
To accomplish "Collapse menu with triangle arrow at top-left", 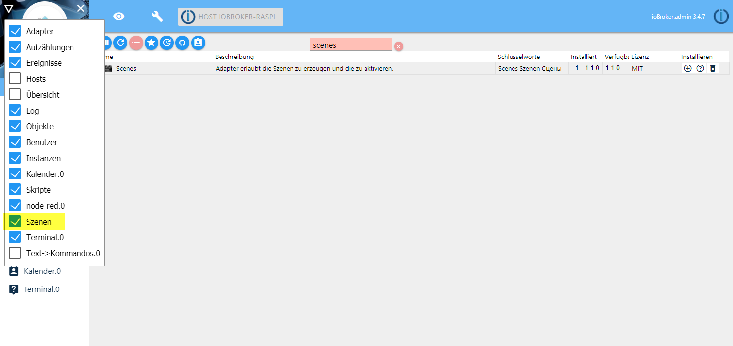I will [x=9, y=8].
